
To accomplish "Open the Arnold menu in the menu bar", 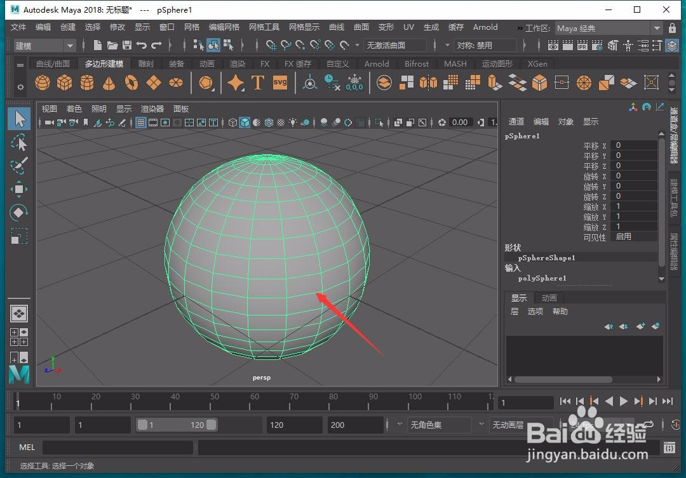I will pos(485,27).
